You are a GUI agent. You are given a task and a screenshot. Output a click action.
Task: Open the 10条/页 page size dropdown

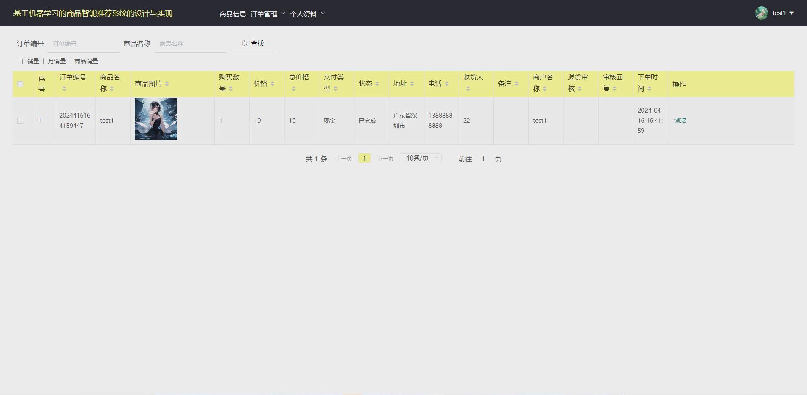pyautogui.click(x=421, y=158)
